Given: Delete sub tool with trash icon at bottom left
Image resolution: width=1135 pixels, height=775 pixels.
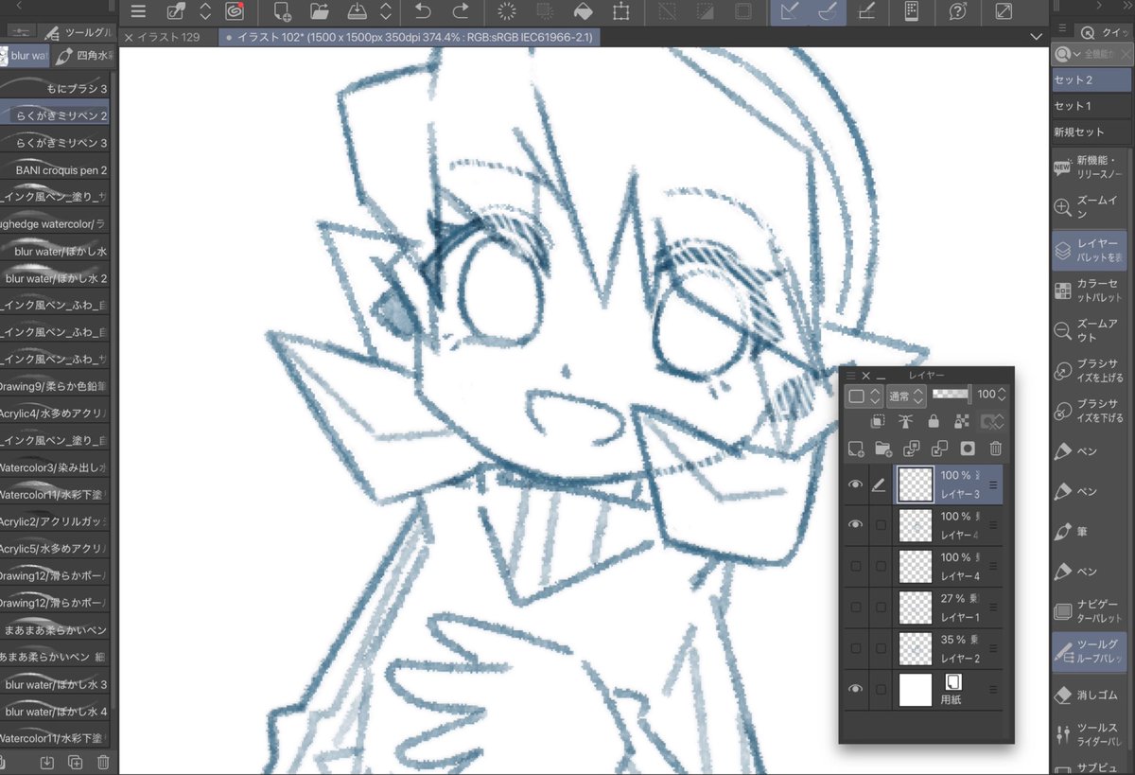Looking at the screenshot, I should [x=103, y=763].
